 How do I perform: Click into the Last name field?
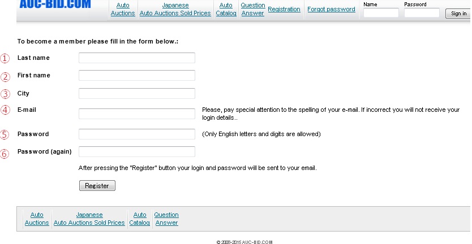pos(137,58)
